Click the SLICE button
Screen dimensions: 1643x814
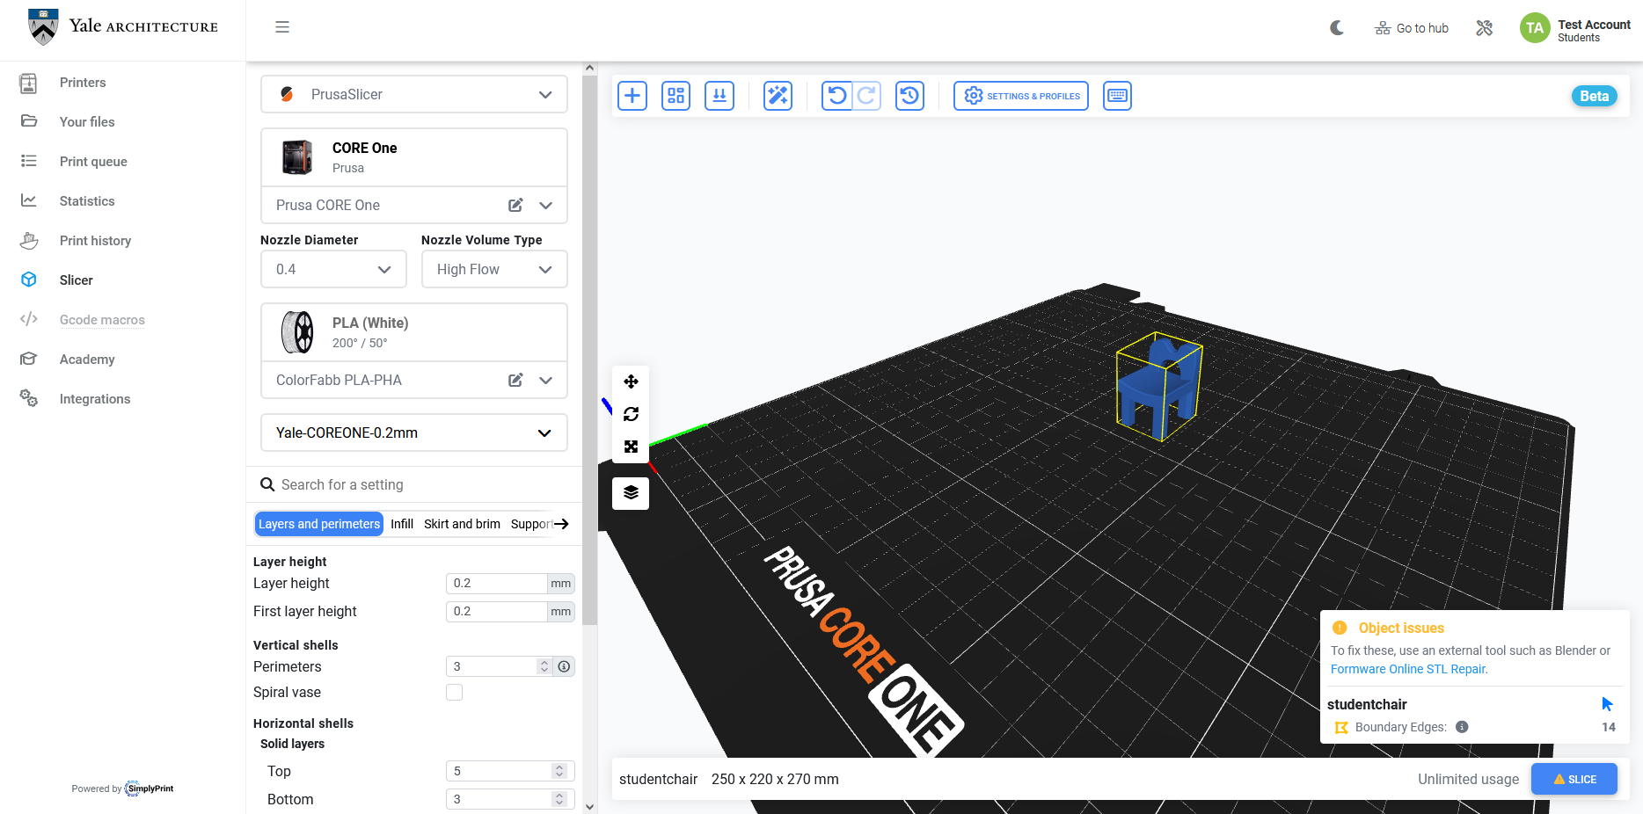(x=1574, y=779)
